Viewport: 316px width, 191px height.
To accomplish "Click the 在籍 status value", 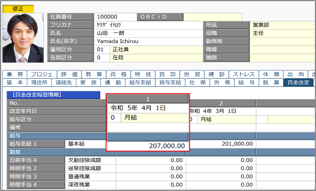I will pos(156,58).
